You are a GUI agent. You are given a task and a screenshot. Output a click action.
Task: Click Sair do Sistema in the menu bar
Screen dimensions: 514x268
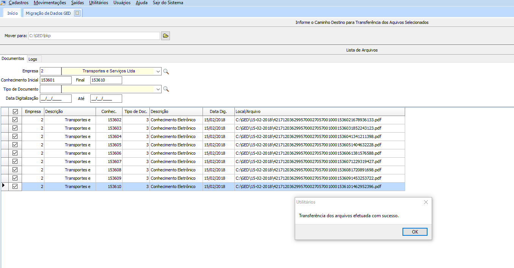[168, 3]
